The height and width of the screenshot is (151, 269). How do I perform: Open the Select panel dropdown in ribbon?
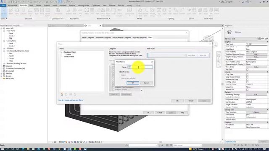[x=4, y=18]
